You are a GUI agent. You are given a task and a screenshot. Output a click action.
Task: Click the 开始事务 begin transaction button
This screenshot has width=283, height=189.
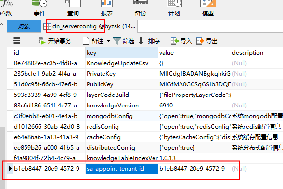(x=55, y=41)
